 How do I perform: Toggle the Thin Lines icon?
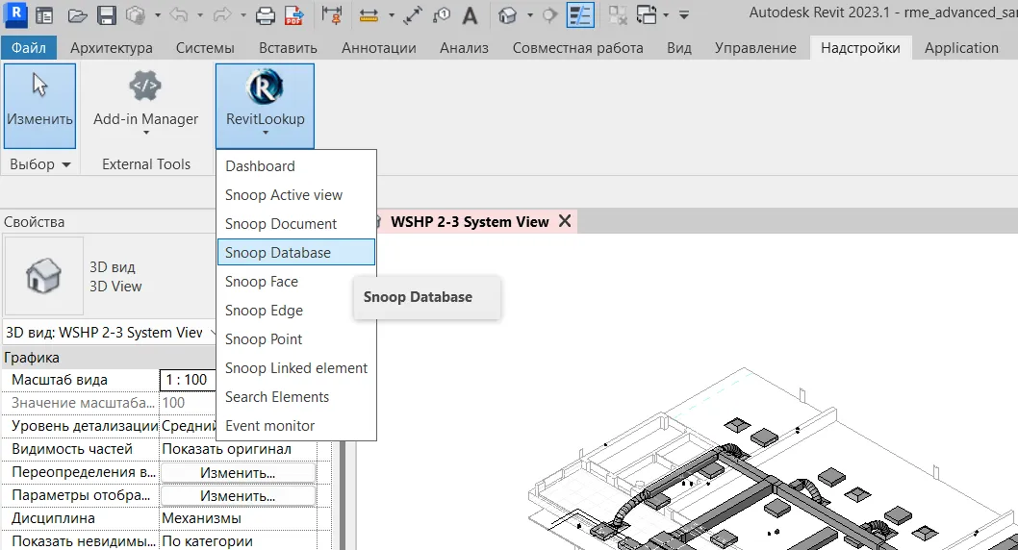point(580,15)
